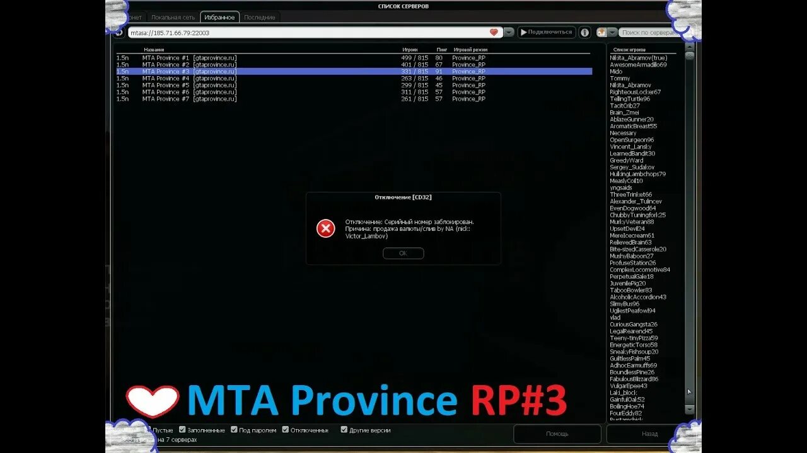Select server row MTA Province #5

pyautogui.click(x=354, y=86)
